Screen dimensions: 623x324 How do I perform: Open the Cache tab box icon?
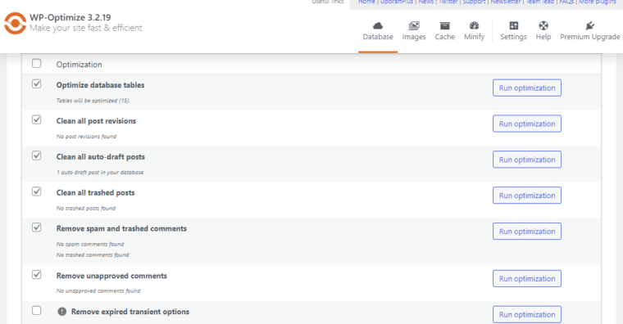pos(444,26)
